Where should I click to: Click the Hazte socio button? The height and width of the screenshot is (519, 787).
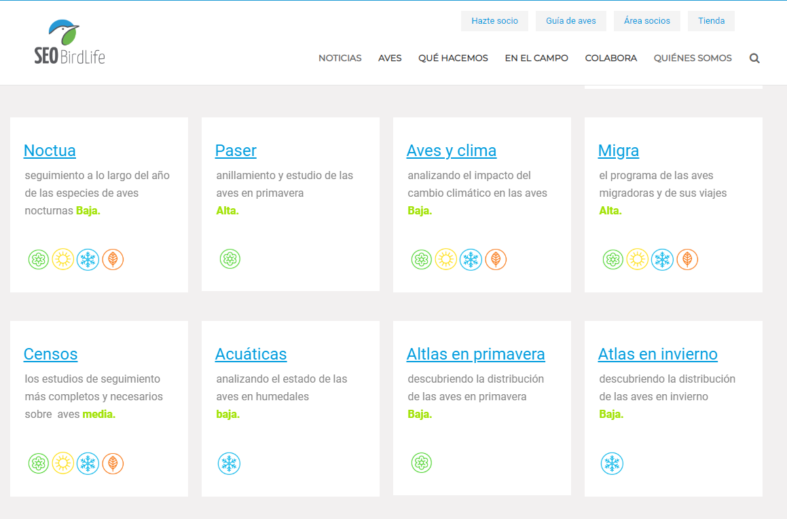pyautogui.click(x=494, y=21)
